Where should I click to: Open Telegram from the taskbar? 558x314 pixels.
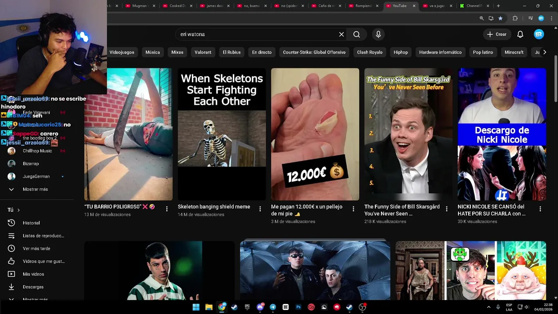tap(273, 307)
